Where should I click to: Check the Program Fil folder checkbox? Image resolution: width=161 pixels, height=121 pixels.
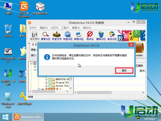50,83
